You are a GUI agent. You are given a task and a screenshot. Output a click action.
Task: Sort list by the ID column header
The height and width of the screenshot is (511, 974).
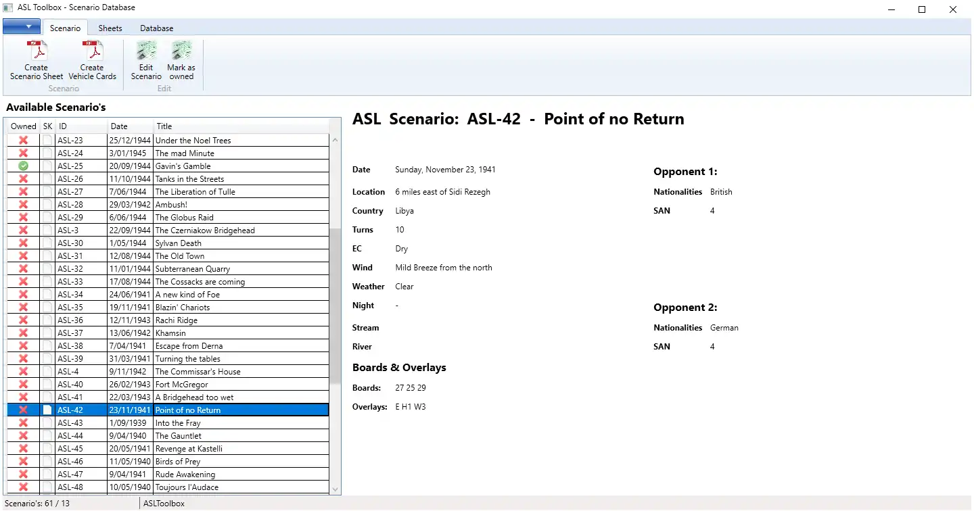(81, 126)
